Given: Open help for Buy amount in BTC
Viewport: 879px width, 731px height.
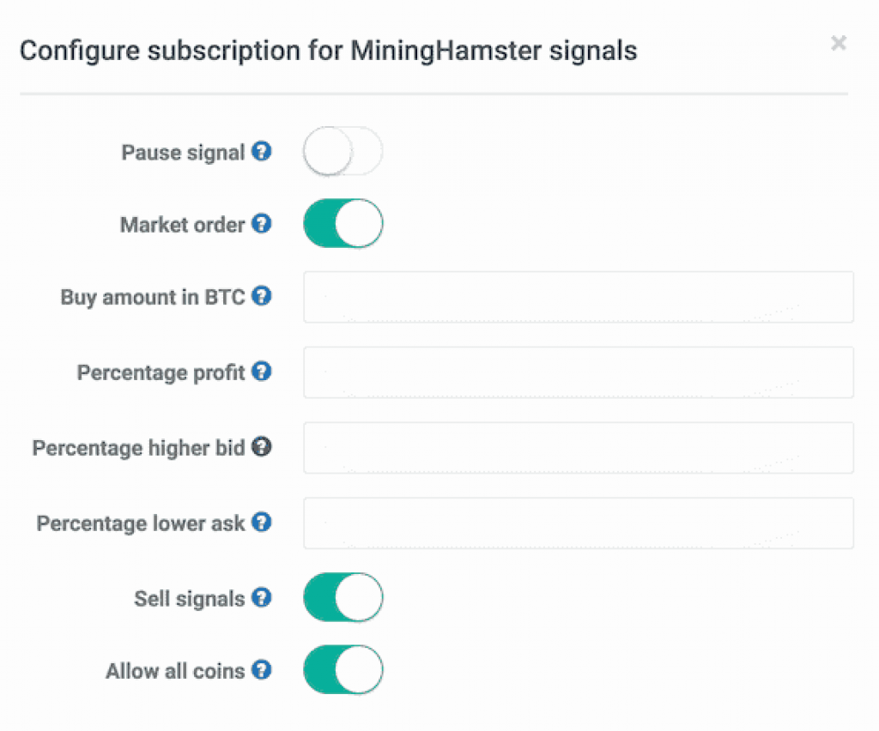Looking at the screenshot, I should (261, 296).
